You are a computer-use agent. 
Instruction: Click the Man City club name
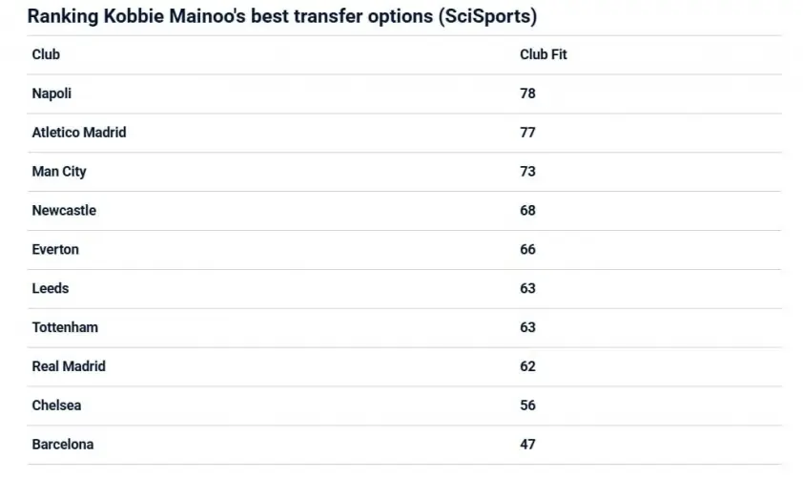(59, 172)
